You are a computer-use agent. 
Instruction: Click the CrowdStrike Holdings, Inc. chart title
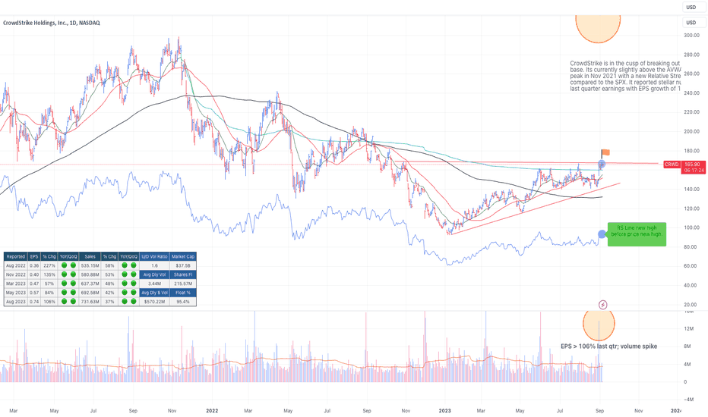click(52, 23)
